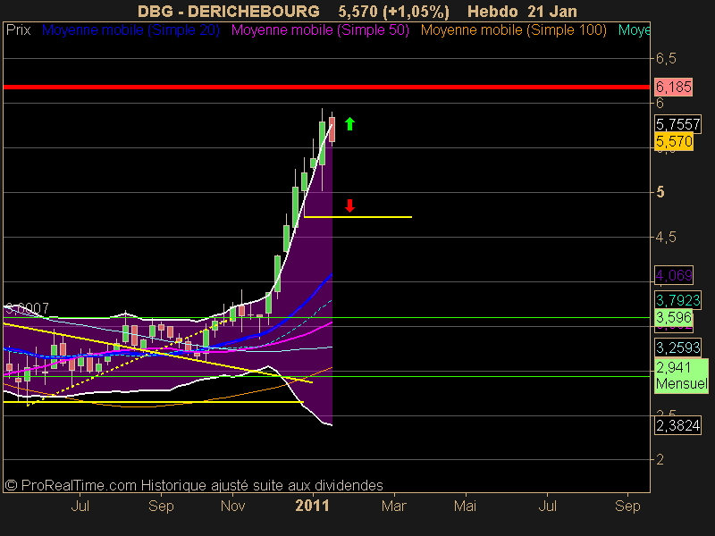Click the DBG - DERICHEBOURG chart title
This screenshot has width=715, height=536.
point(229,11)
